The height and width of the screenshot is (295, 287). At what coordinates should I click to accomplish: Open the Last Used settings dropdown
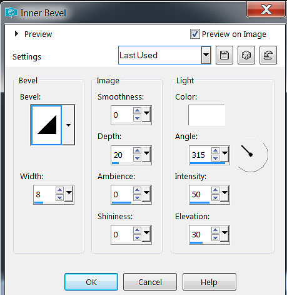pyautogui.click(x=206, y=55)
